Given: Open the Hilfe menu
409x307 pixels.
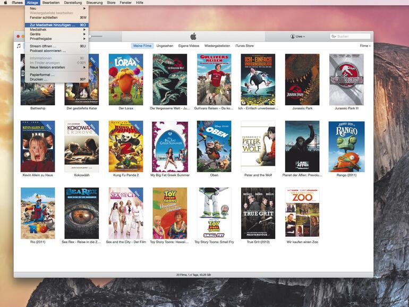Looking at the screenshot, I should (x=140, y=3).
